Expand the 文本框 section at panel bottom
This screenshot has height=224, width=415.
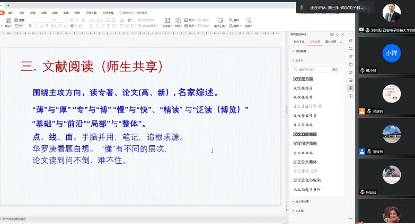299,210
